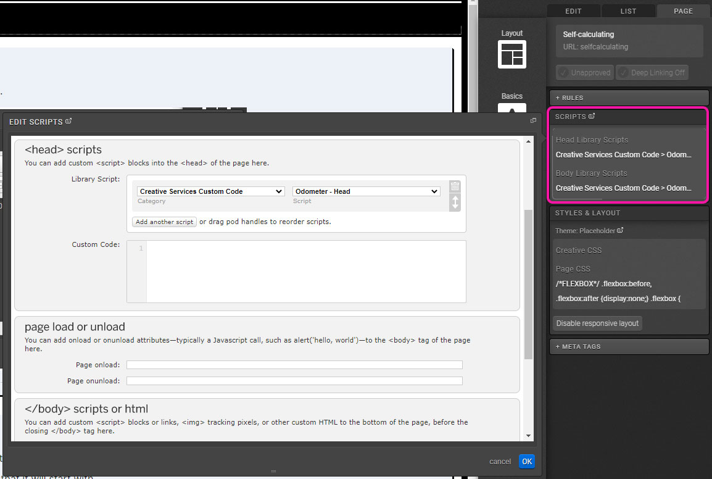The width and height of the screenshot is (712, 479).
Task: Expand the Meta Tags section
Action: (x=629, y=347)
